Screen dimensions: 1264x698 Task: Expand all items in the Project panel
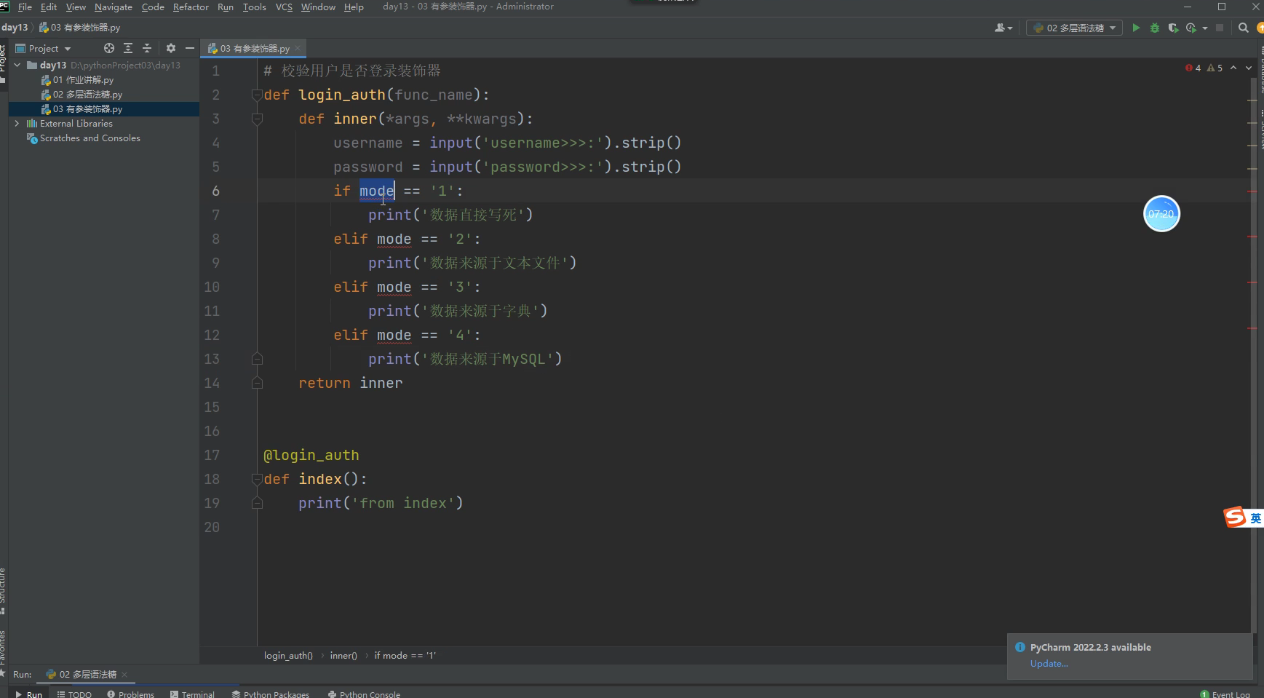tap(128, 48)
